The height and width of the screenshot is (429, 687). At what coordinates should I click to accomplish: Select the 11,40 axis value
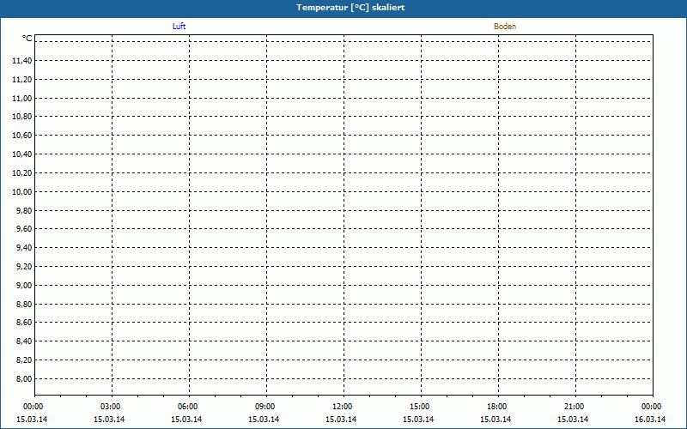(22, 61)
